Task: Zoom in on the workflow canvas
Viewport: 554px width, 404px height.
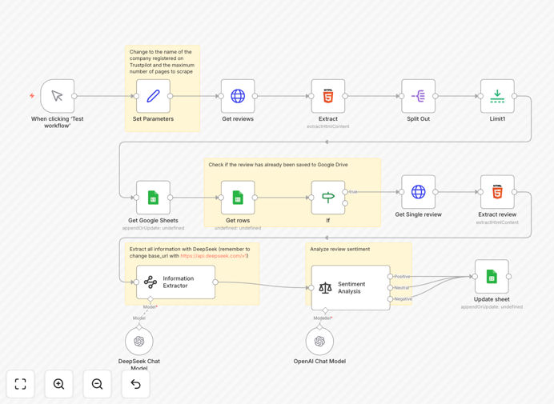Action: [x=58, y=383]
